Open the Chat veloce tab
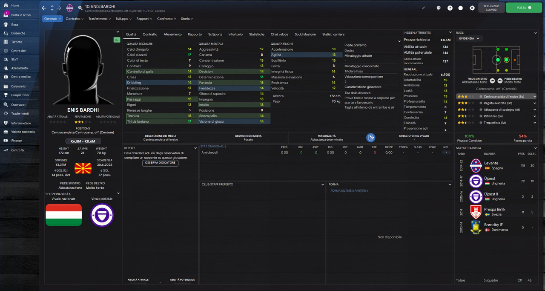The image size is (545, 291). 279,34
